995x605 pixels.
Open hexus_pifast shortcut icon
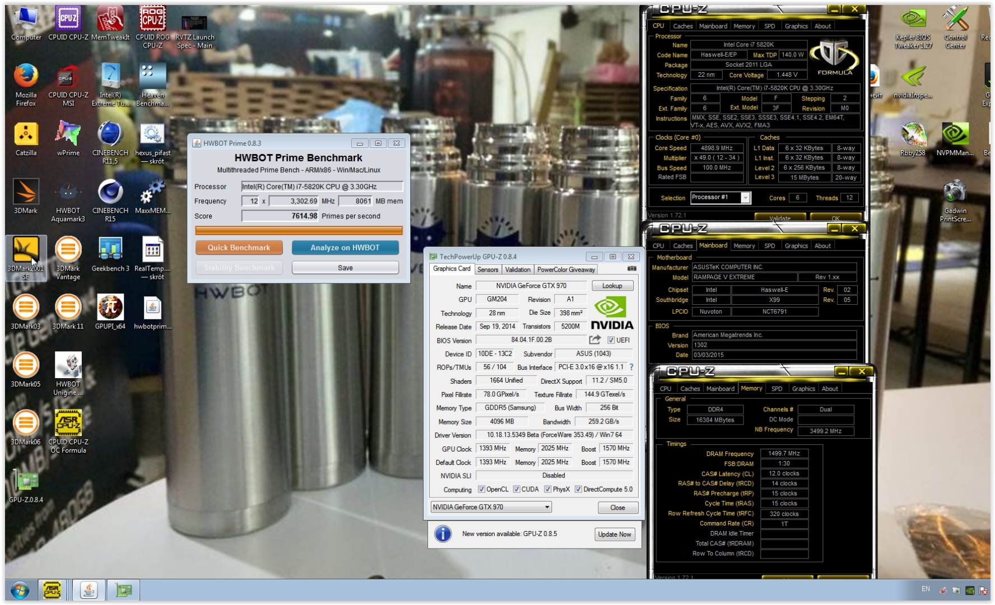pyautogui.click(x=152, y=142)
